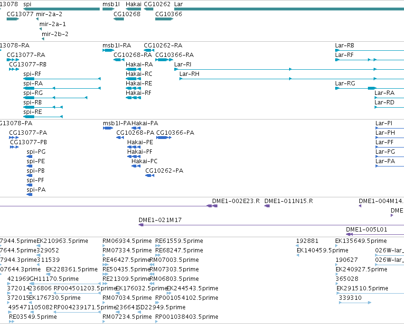
Task: Select the Hakai-PA protein label
Action: point(145,123)
